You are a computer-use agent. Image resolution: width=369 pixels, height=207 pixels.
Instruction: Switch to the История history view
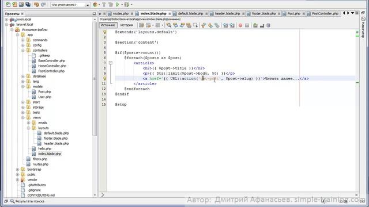coord(126,25)
